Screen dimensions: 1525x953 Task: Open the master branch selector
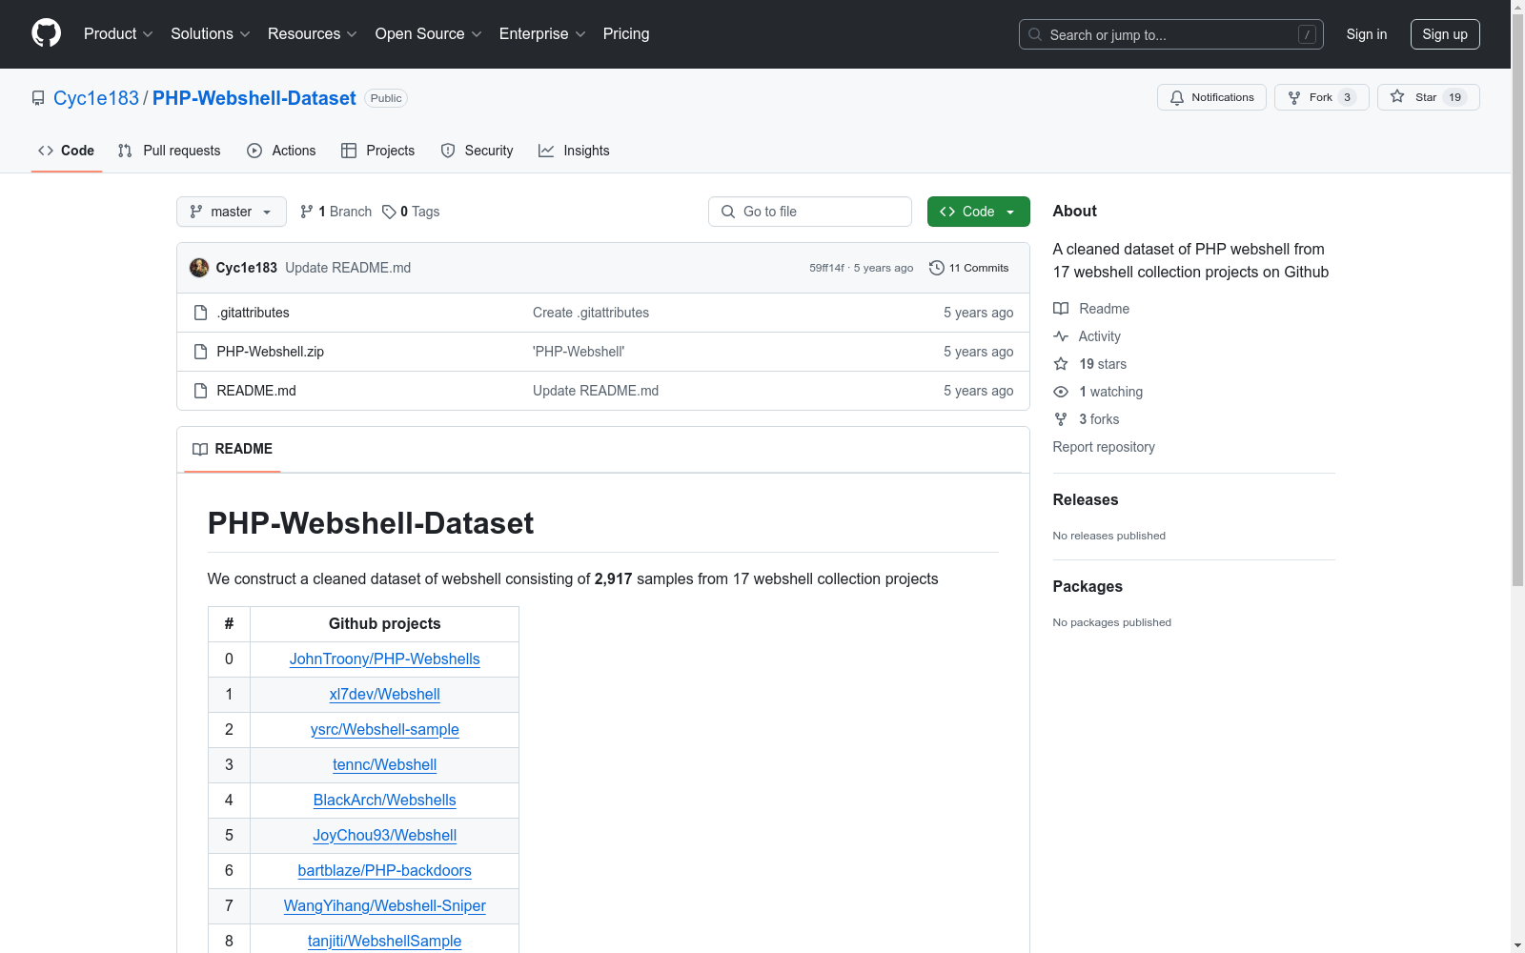tap(232, 212)
